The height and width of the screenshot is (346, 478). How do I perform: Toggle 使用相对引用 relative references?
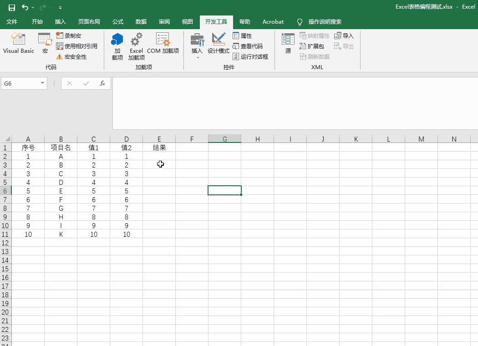[x=77, y=46]
